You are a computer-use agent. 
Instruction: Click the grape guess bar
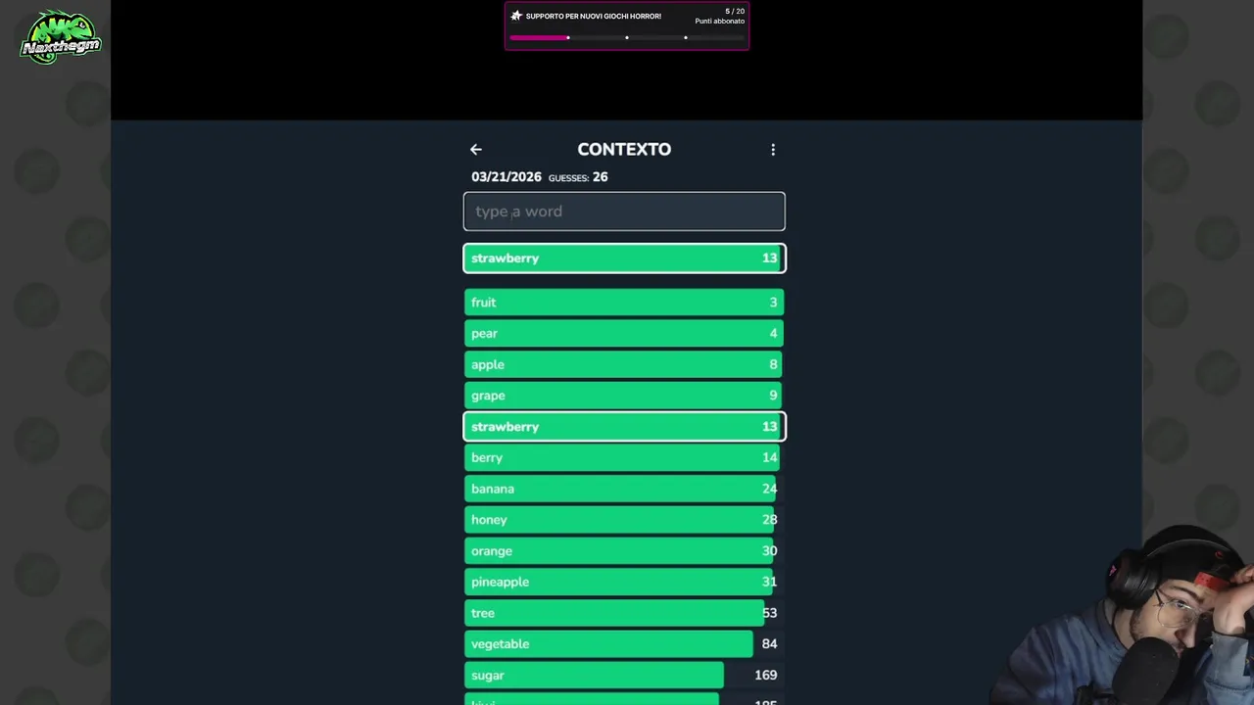[x=624, y=396]
